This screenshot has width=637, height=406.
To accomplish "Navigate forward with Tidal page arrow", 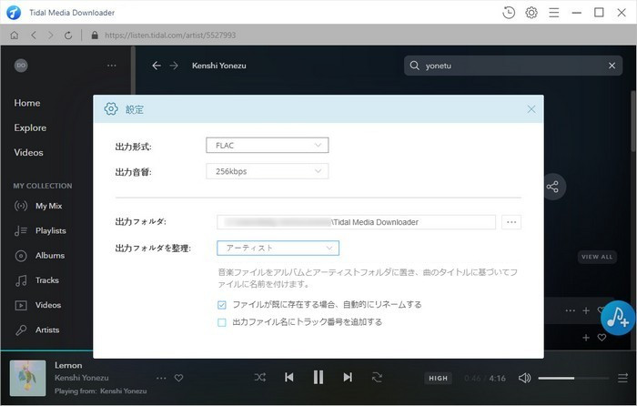I will click(174, 66).
